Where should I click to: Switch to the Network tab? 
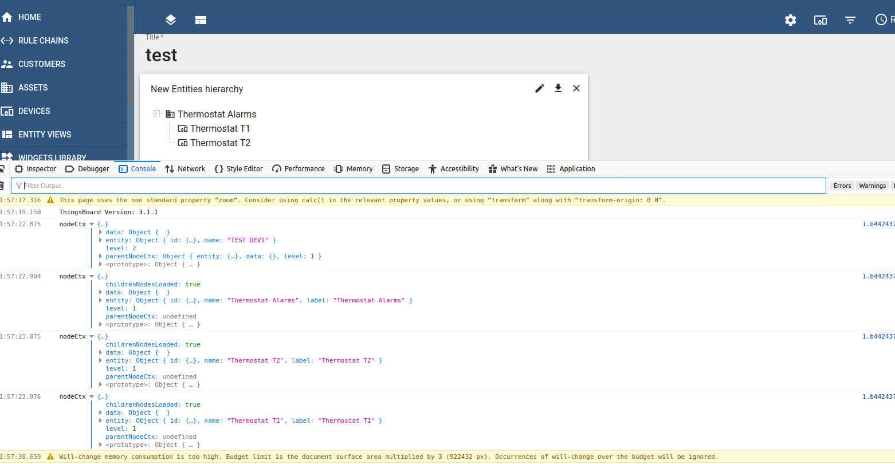185,168
